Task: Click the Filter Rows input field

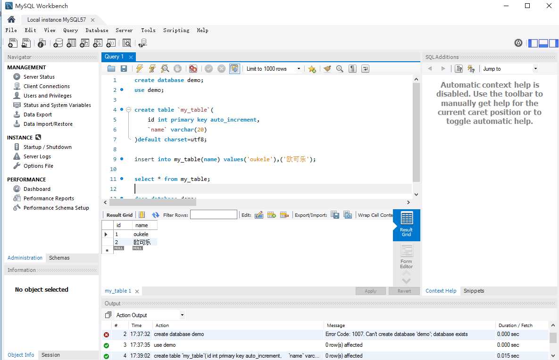Action: pos(214,214)
